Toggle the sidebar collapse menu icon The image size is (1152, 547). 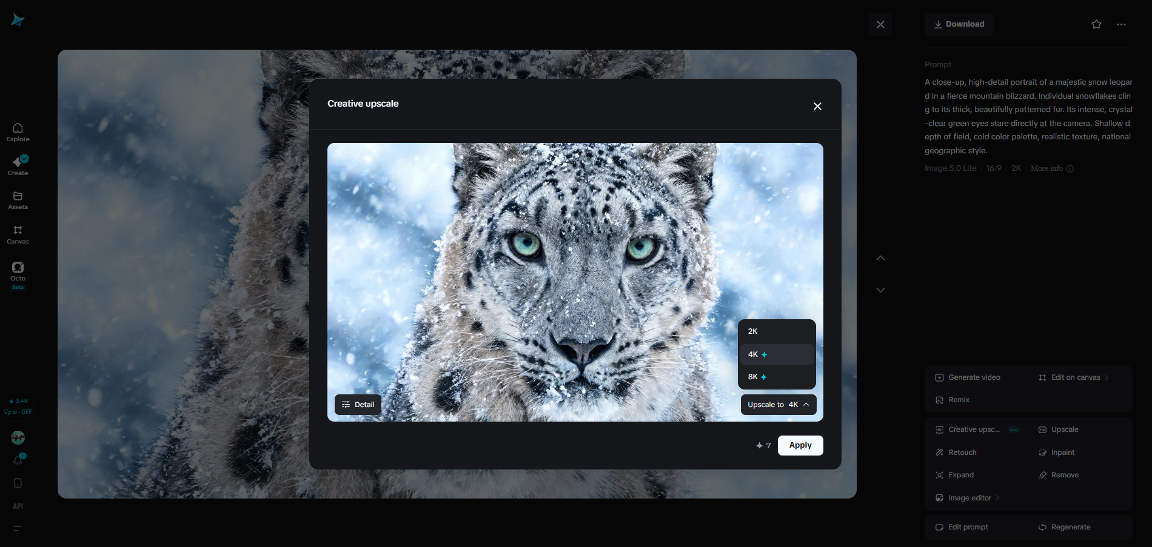(18, 528)
